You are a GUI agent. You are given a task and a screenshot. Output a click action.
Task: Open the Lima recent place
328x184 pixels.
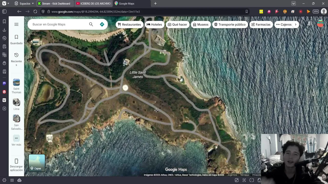coord(16,104)
